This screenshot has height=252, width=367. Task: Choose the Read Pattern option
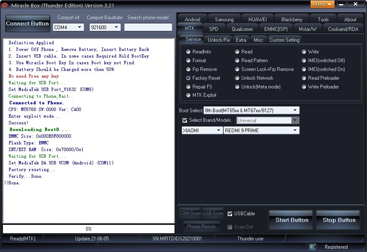click(251, 60)
